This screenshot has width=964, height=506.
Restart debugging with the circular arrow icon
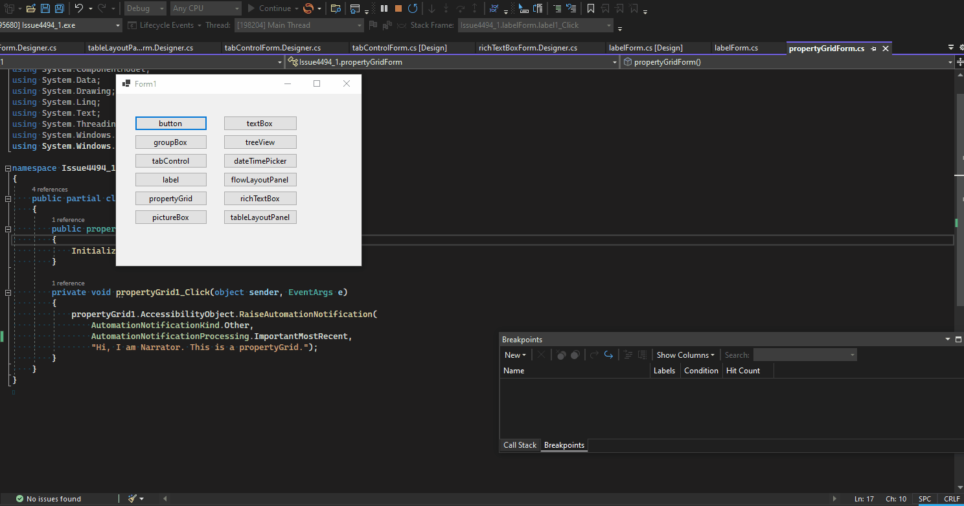(x=413, y=8)
